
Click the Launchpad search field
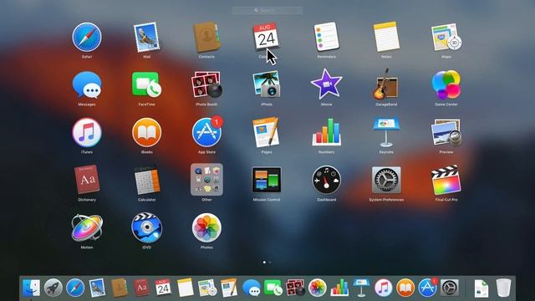coord(267,11)
